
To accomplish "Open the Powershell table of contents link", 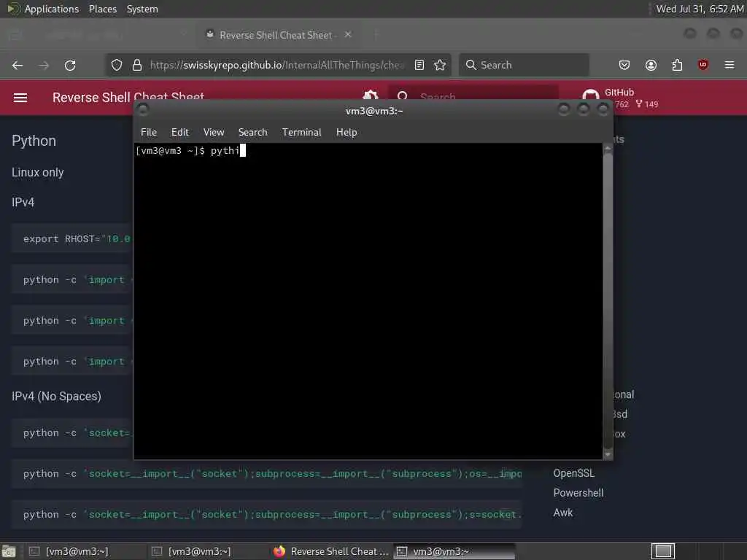I will tap(578, 493).
